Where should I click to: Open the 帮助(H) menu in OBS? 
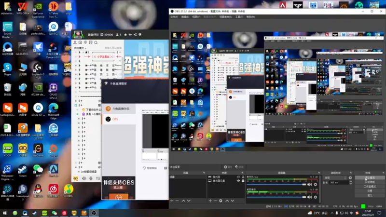(x=250, y=17)
